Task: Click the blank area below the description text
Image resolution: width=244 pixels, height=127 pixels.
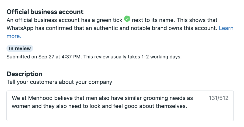Action: (120, 115)
